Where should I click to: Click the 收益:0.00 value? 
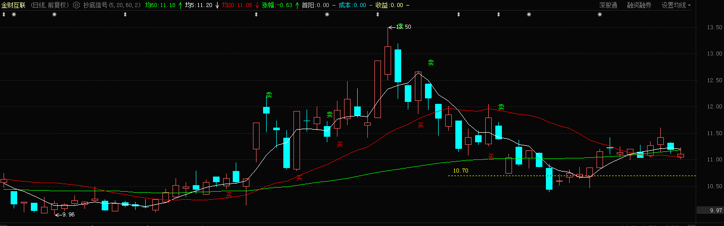point(389,5)
